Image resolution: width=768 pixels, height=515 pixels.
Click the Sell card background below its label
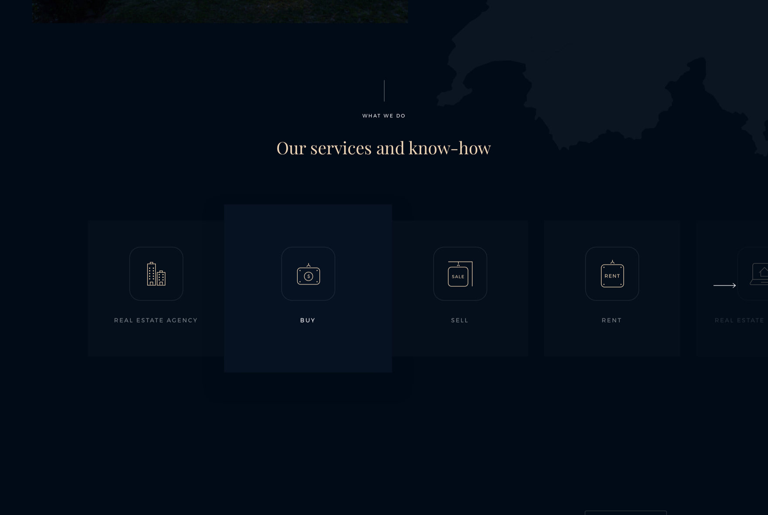coord(459,343)
